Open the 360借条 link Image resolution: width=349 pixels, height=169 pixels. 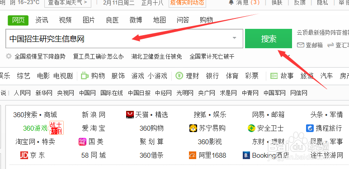coord(151,155)
